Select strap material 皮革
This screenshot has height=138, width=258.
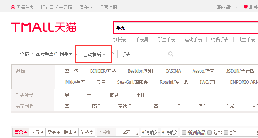click(154, 106)
